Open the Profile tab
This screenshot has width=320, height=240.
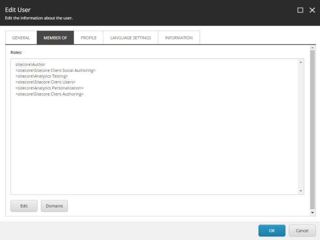(89, 38)
